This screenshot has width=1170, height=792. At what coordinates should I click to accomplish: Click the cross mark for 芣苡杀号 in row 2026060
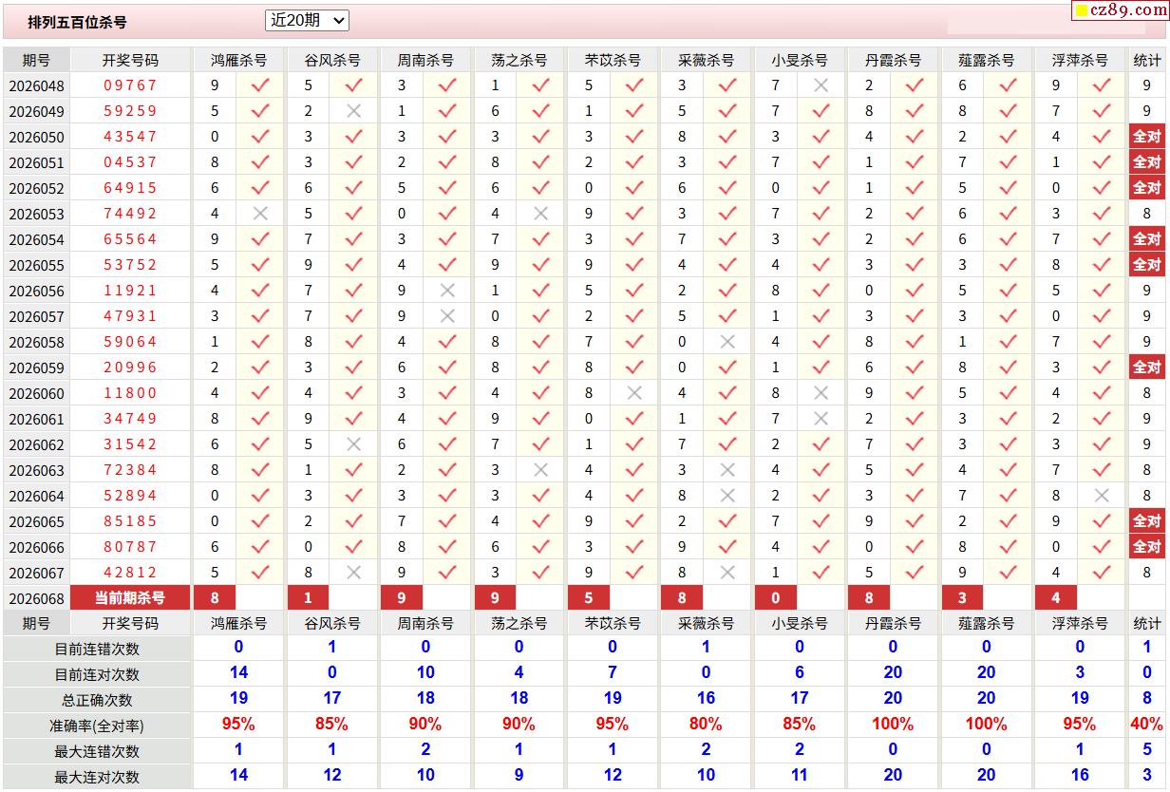[x=634, y=392]
